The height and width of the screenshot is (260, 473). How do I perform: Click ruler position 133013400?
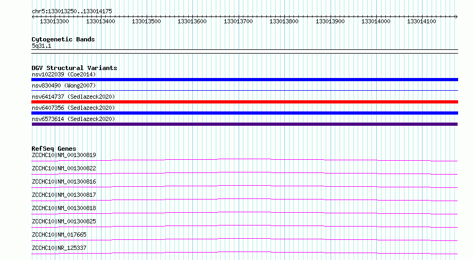click(x=100, y=21)
